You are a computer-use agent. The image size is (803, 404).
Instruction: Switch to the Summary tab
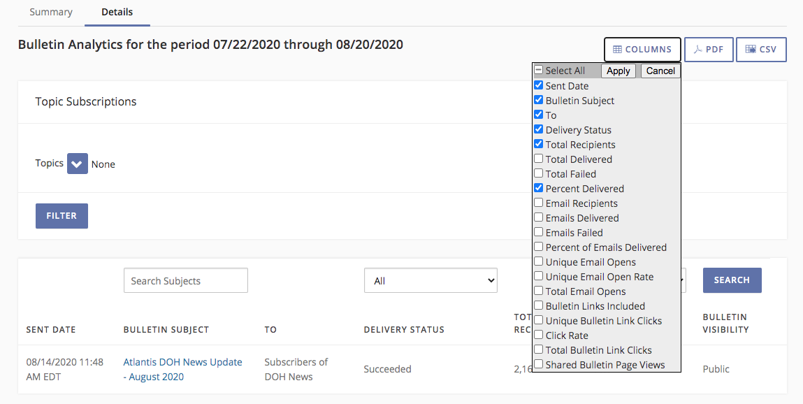click(50, 12)
